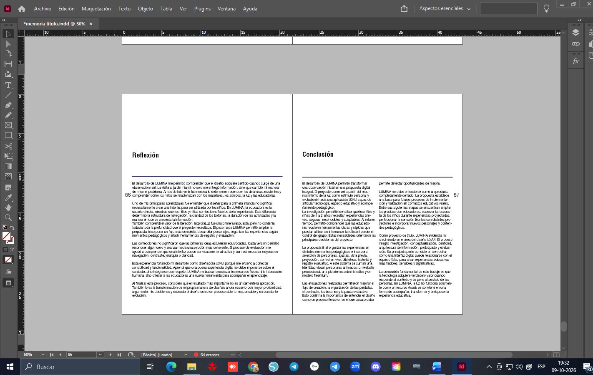Set formatting to affect text
This screenshot has width=593, height=375.
click(12, 250)
